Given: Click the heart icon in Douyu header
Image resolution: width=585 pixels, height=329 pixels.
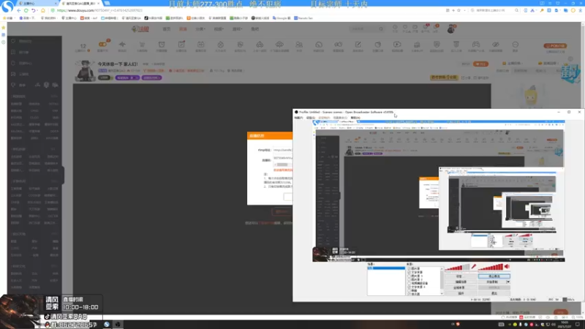Looking at the screenshot, I should tap(405, 27).
